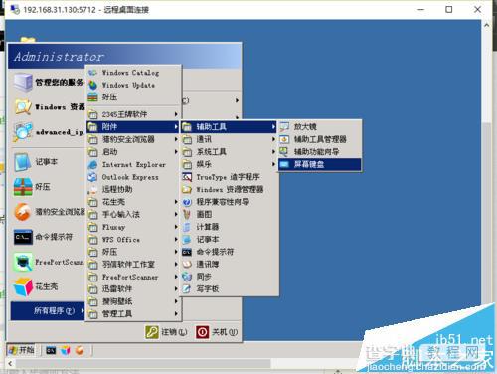Viewport: 497px width, 374px height.
Task: Open 羽信软件工作室 folder
Action: pos(133,265)
